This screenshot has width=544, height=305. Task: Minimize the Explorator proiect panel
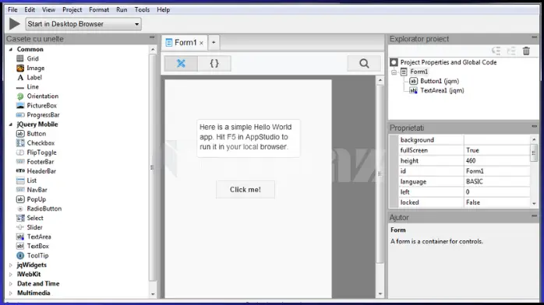(534, 37)
